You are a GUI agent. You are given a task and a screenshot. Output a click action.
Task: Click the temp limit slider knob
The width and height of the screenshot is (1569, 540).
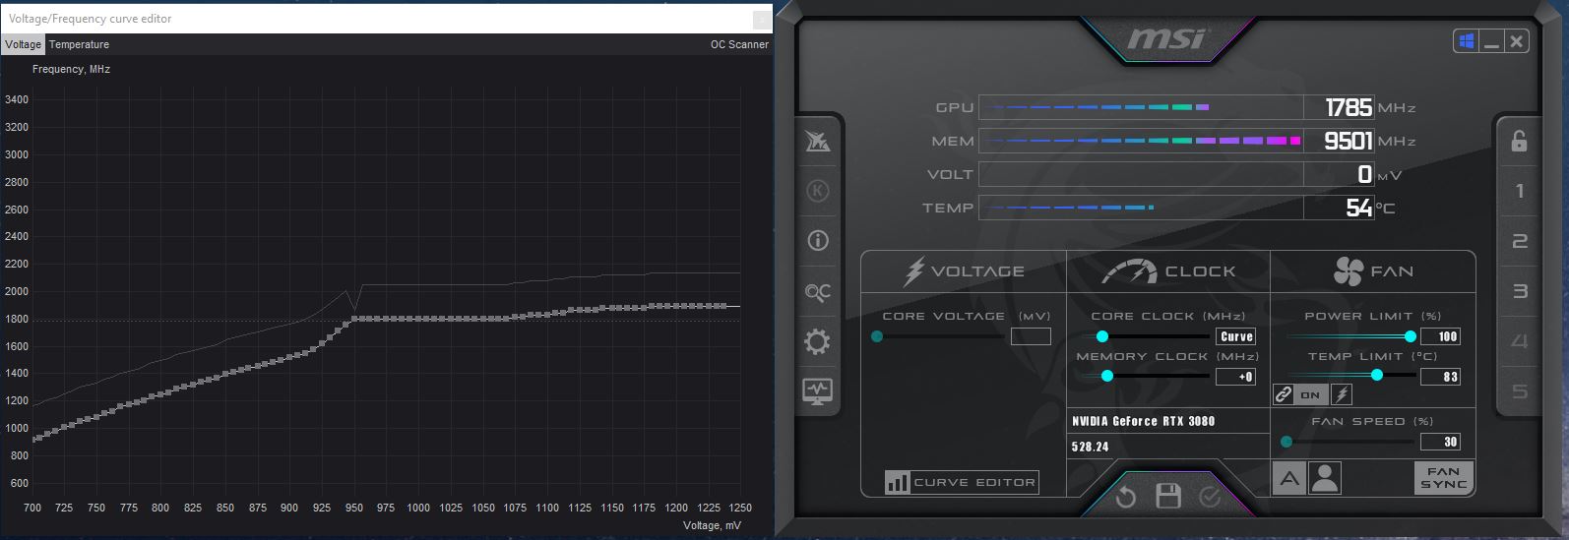[1377, 375]
